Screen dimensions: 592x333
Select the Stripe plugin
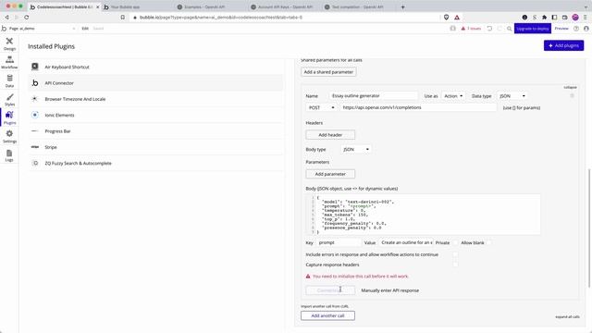(156, 147)
